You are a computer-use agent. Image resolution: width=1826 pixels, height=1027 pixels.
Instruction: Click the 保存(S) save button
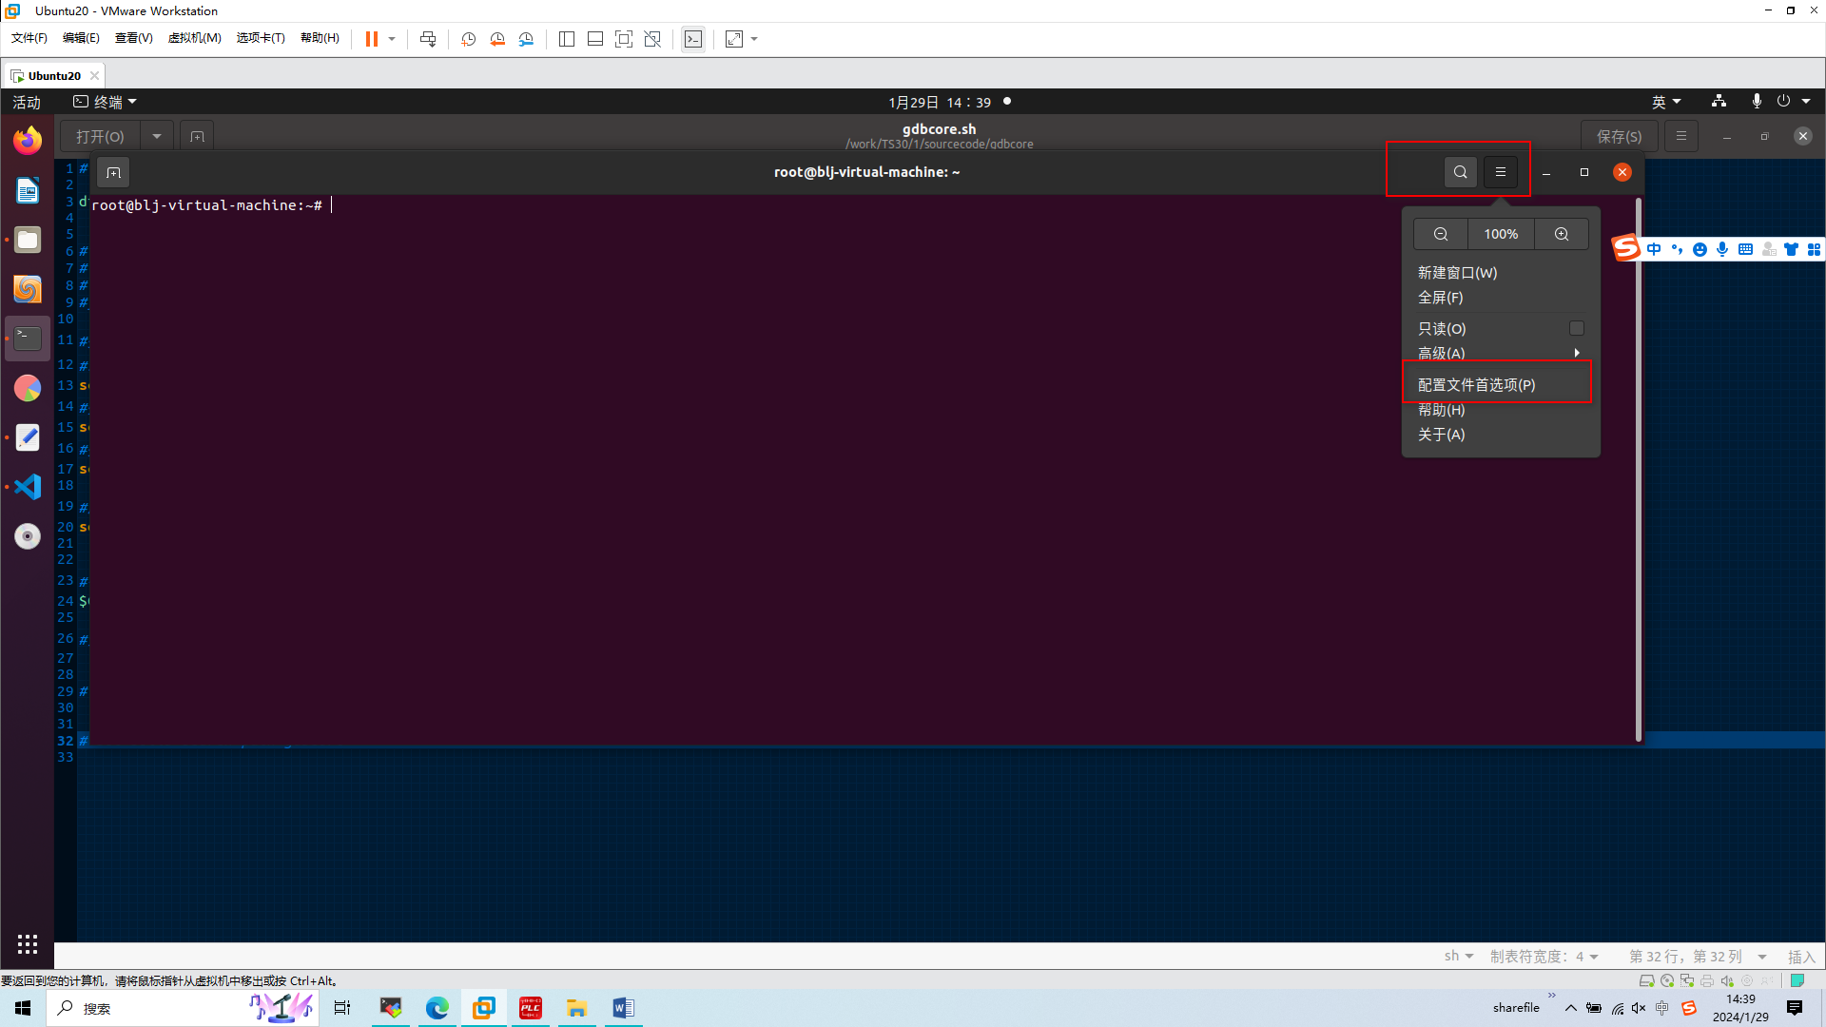click(x=1618, y=136)
